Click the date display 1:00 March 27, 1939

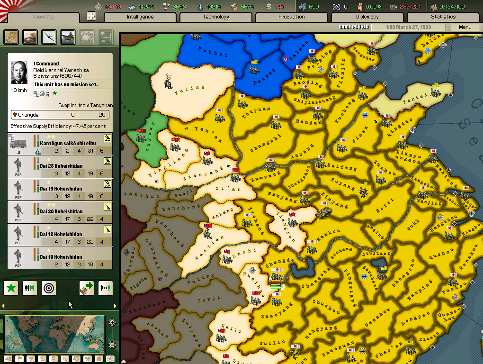409,27
